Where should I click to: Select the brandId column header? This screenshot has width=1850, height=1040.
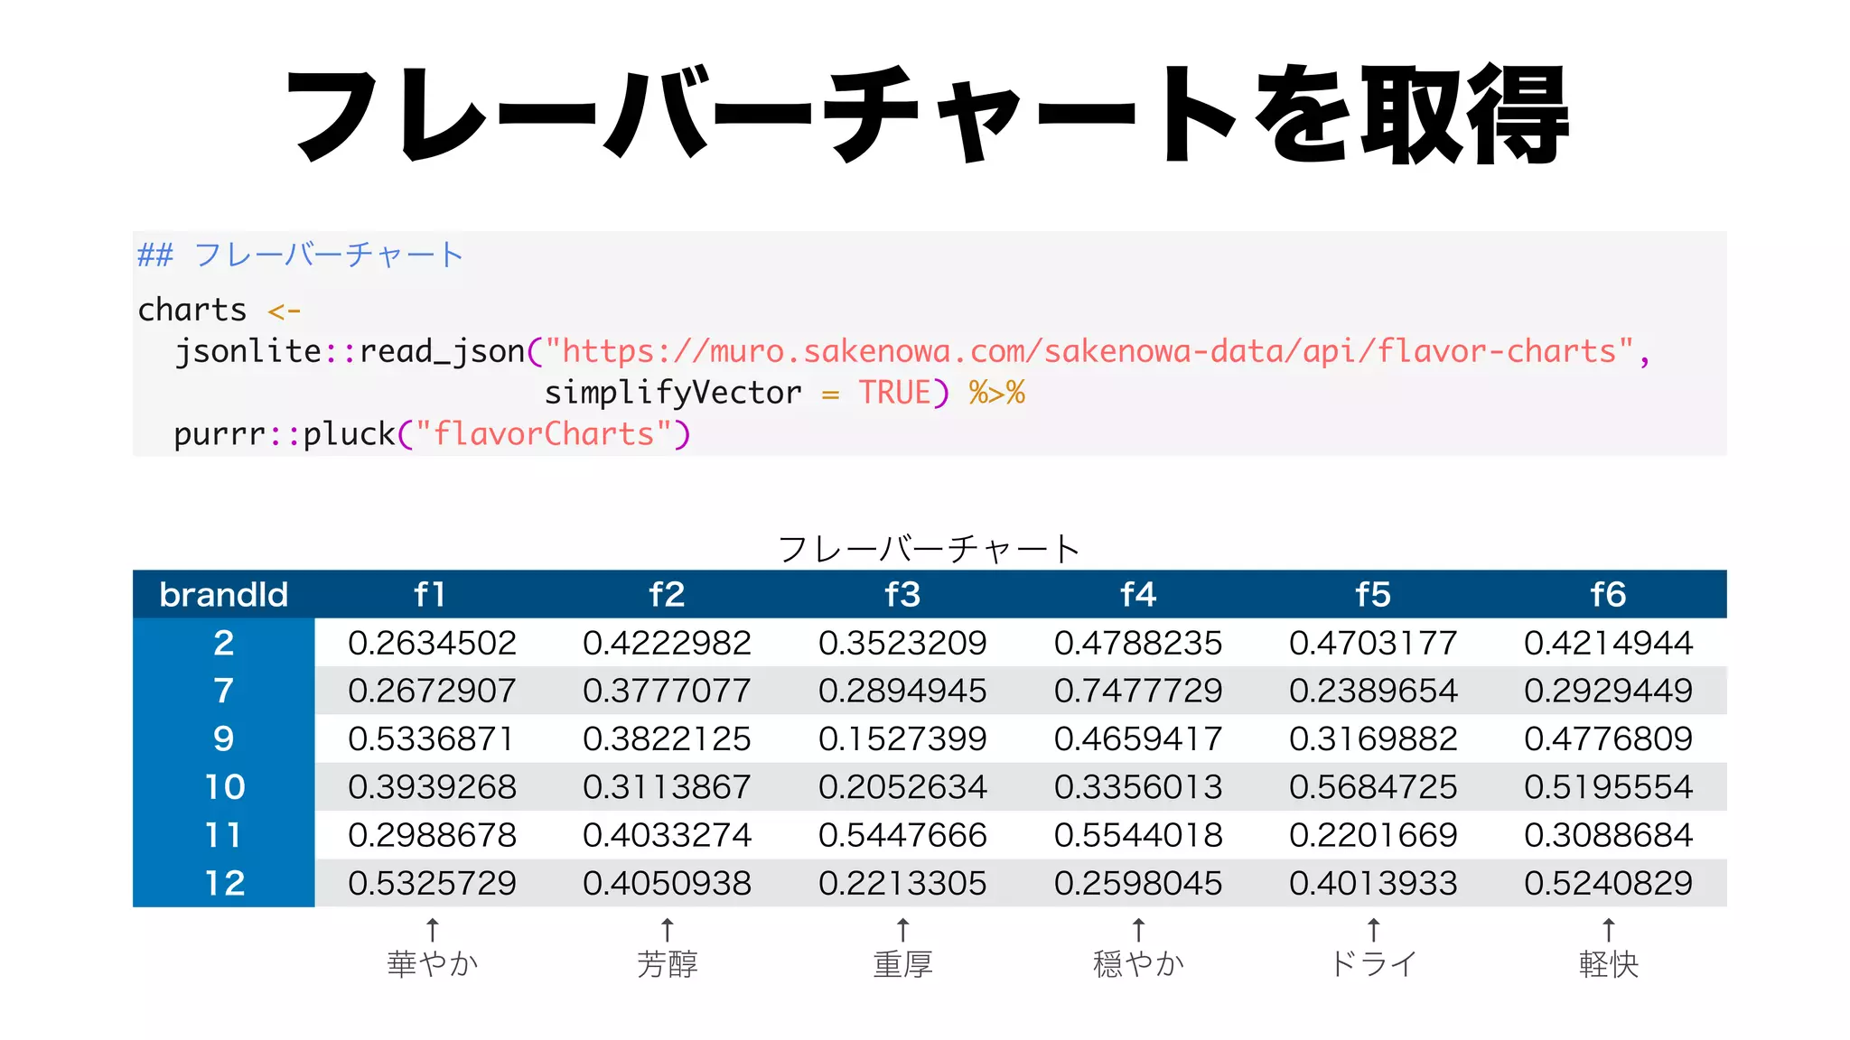point(224,595)
